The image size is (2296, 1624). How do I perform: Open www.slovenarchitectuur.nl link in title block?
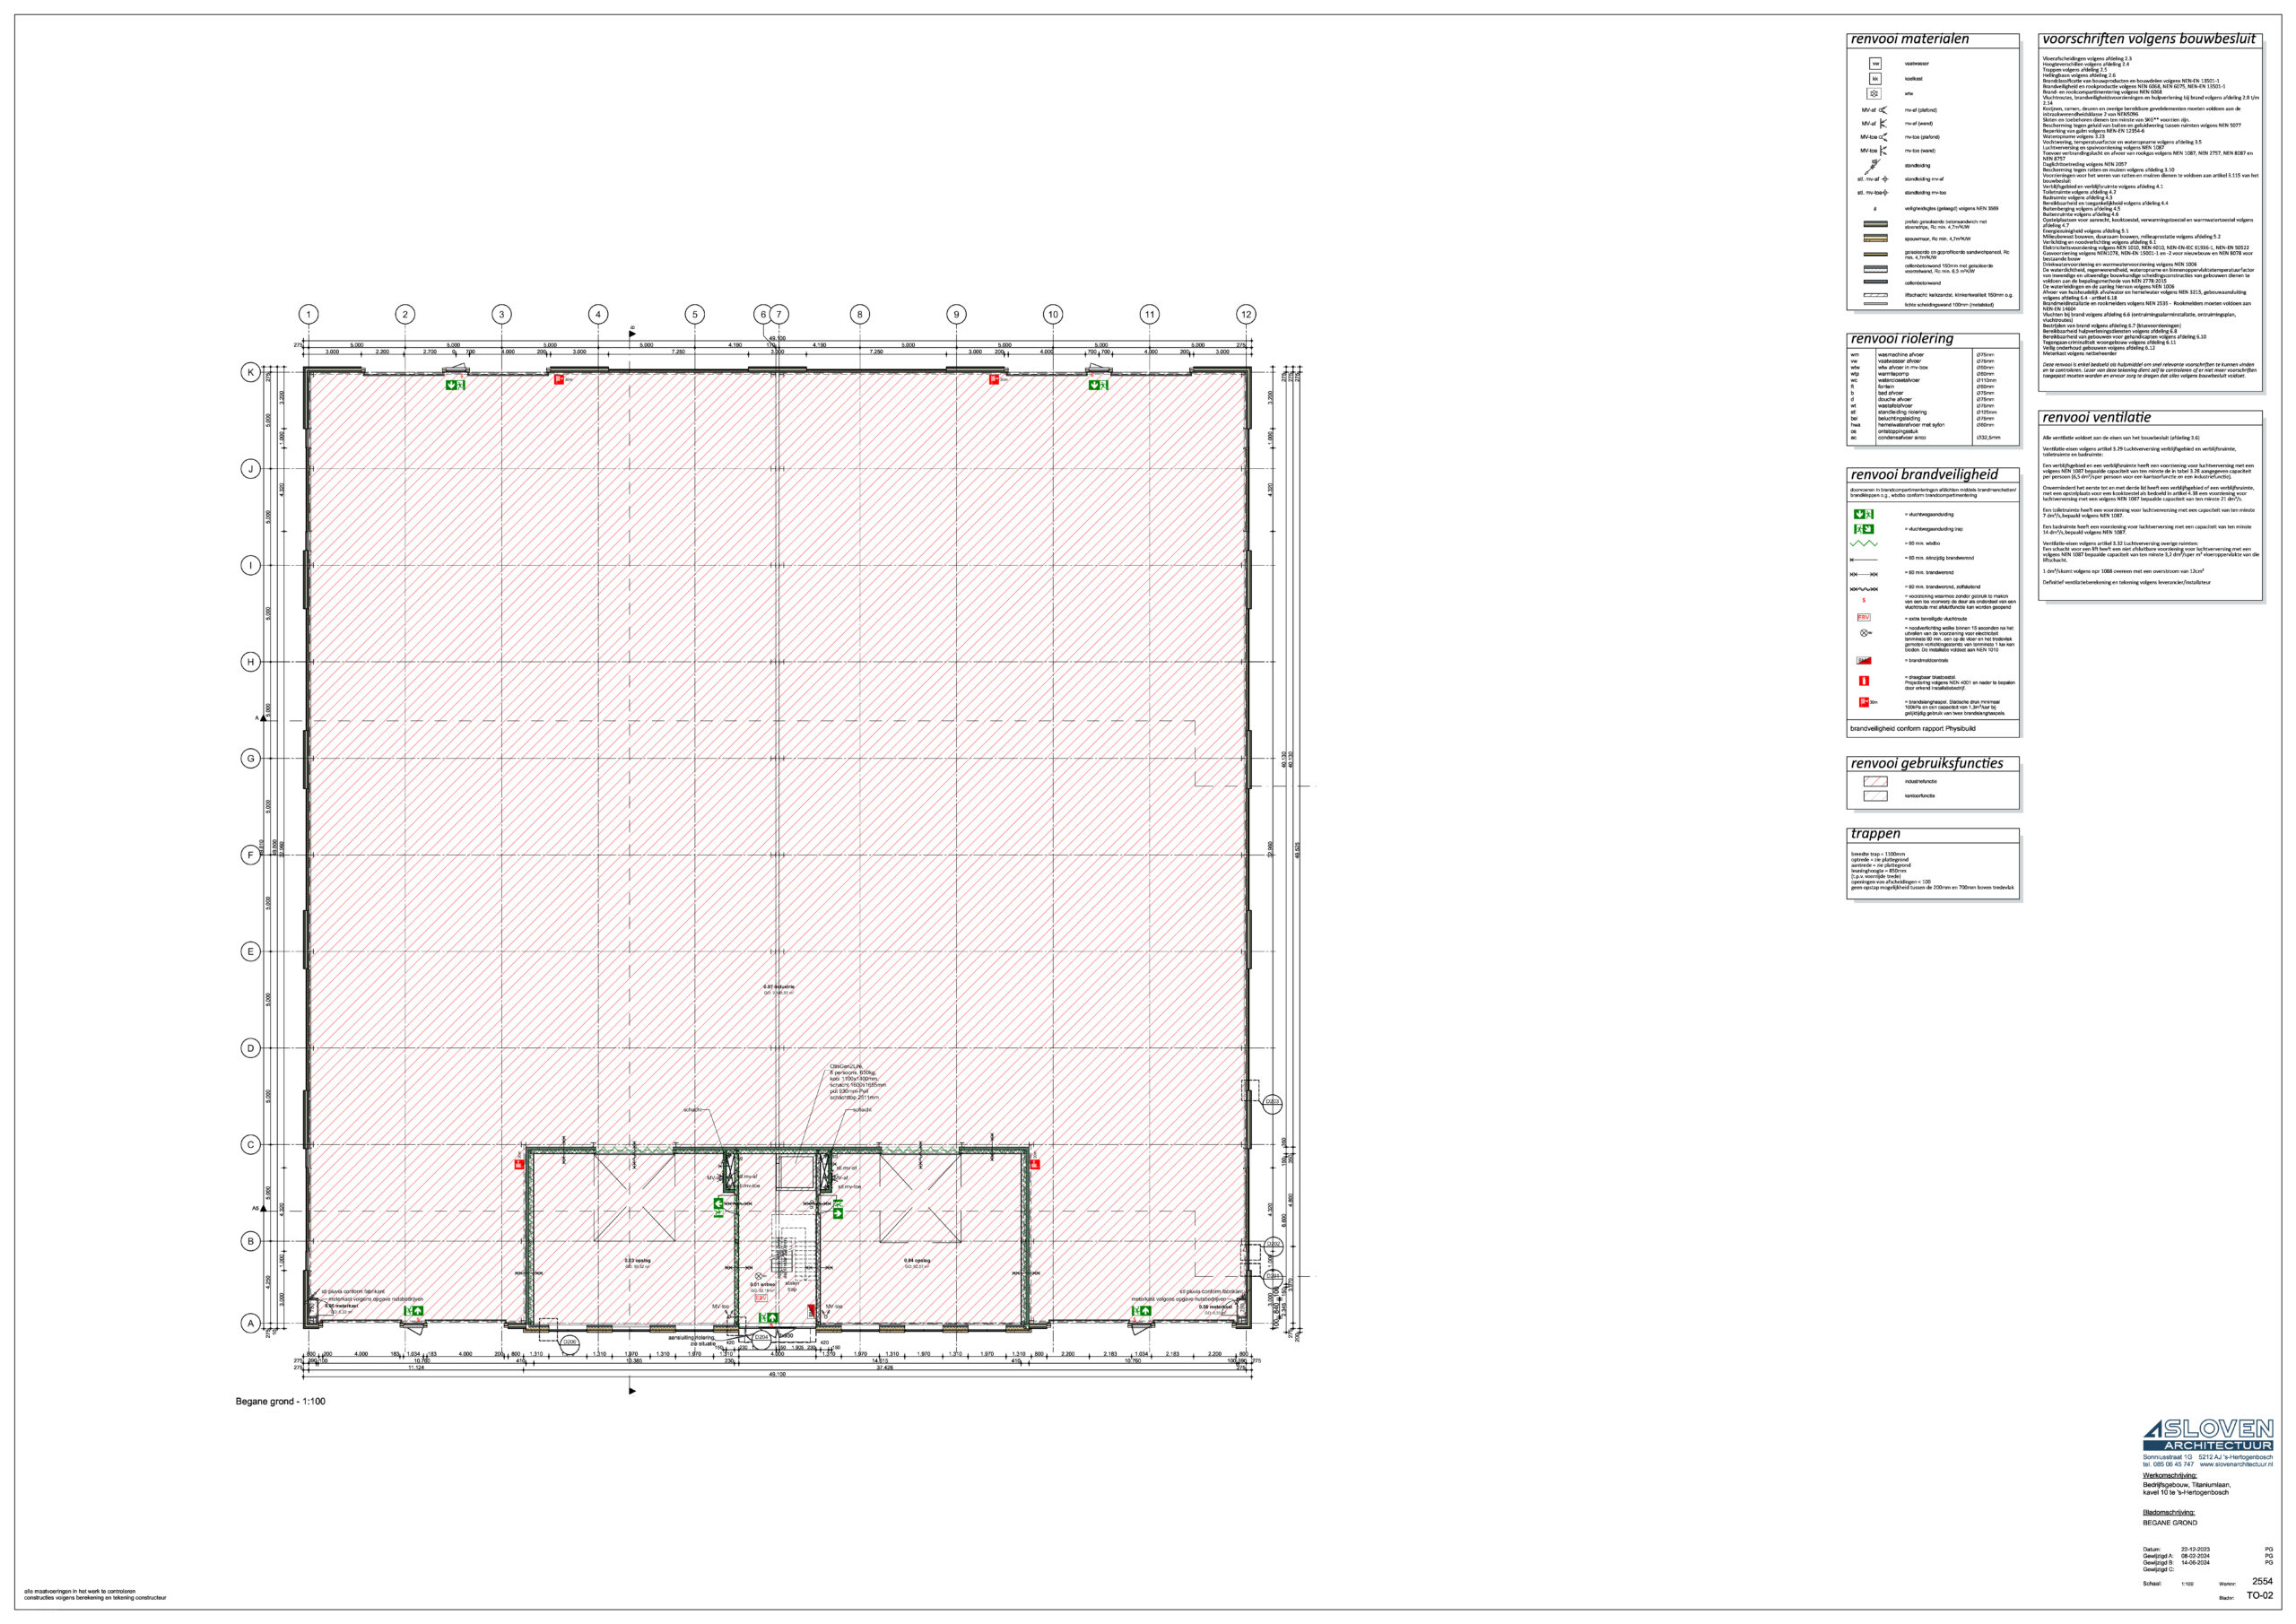click(x=2236, y=1465)
